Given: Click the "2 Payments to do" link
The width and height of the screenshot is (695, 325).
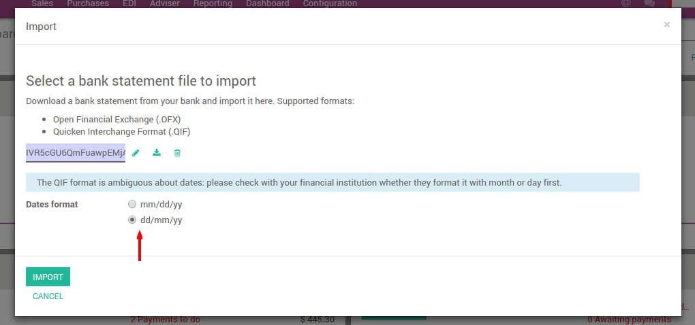Looking at the screenshot, I should point(165,320).
